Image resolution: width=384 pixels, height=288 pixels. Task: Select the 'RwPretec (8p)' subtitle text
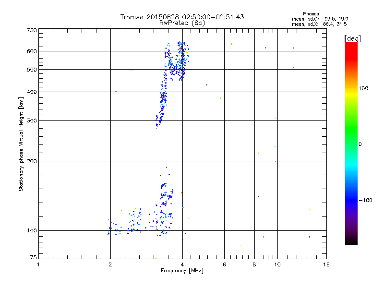pyautogui.click(x=182, y=23)
